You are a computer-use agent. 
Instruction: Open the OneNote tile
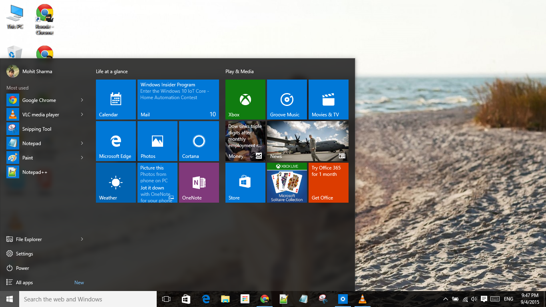tap(199, 183)
